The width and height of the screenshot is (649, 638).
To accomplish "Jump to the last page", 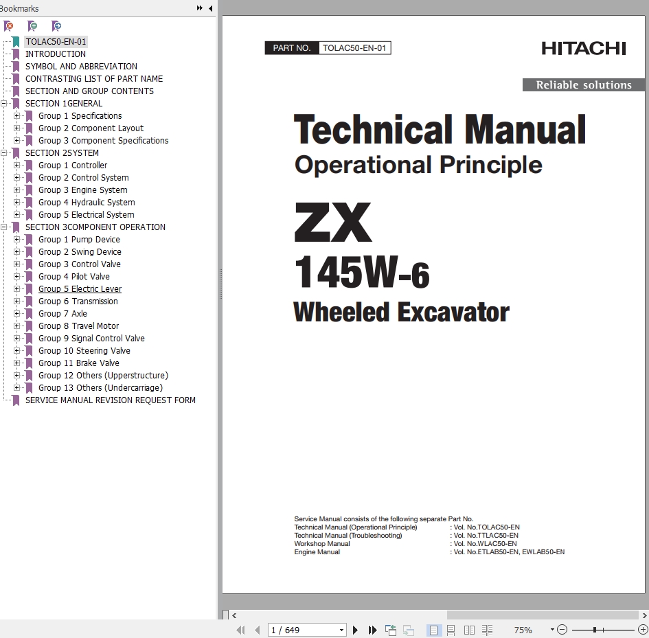I will [x=372, y=630].
